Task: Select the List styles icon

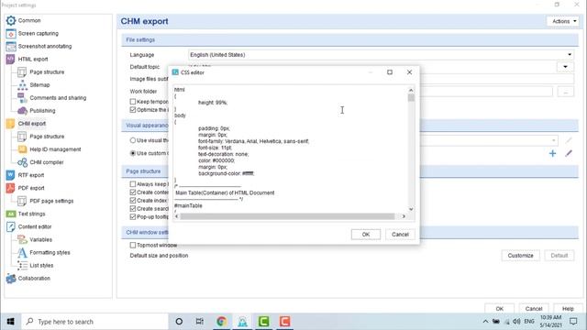Action: 22,265
